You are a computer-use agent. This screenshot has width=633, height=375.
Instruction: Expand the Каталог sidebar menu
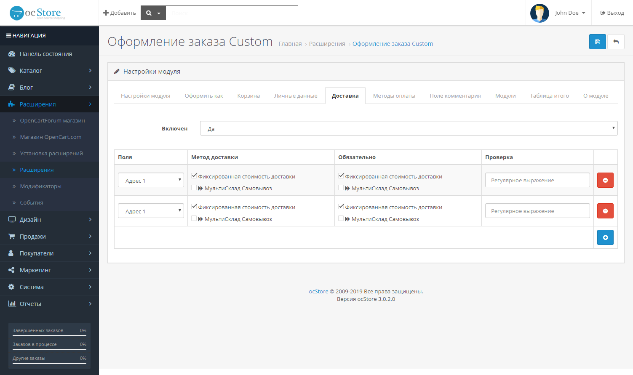pyautogui.click(x=49, y=71)
